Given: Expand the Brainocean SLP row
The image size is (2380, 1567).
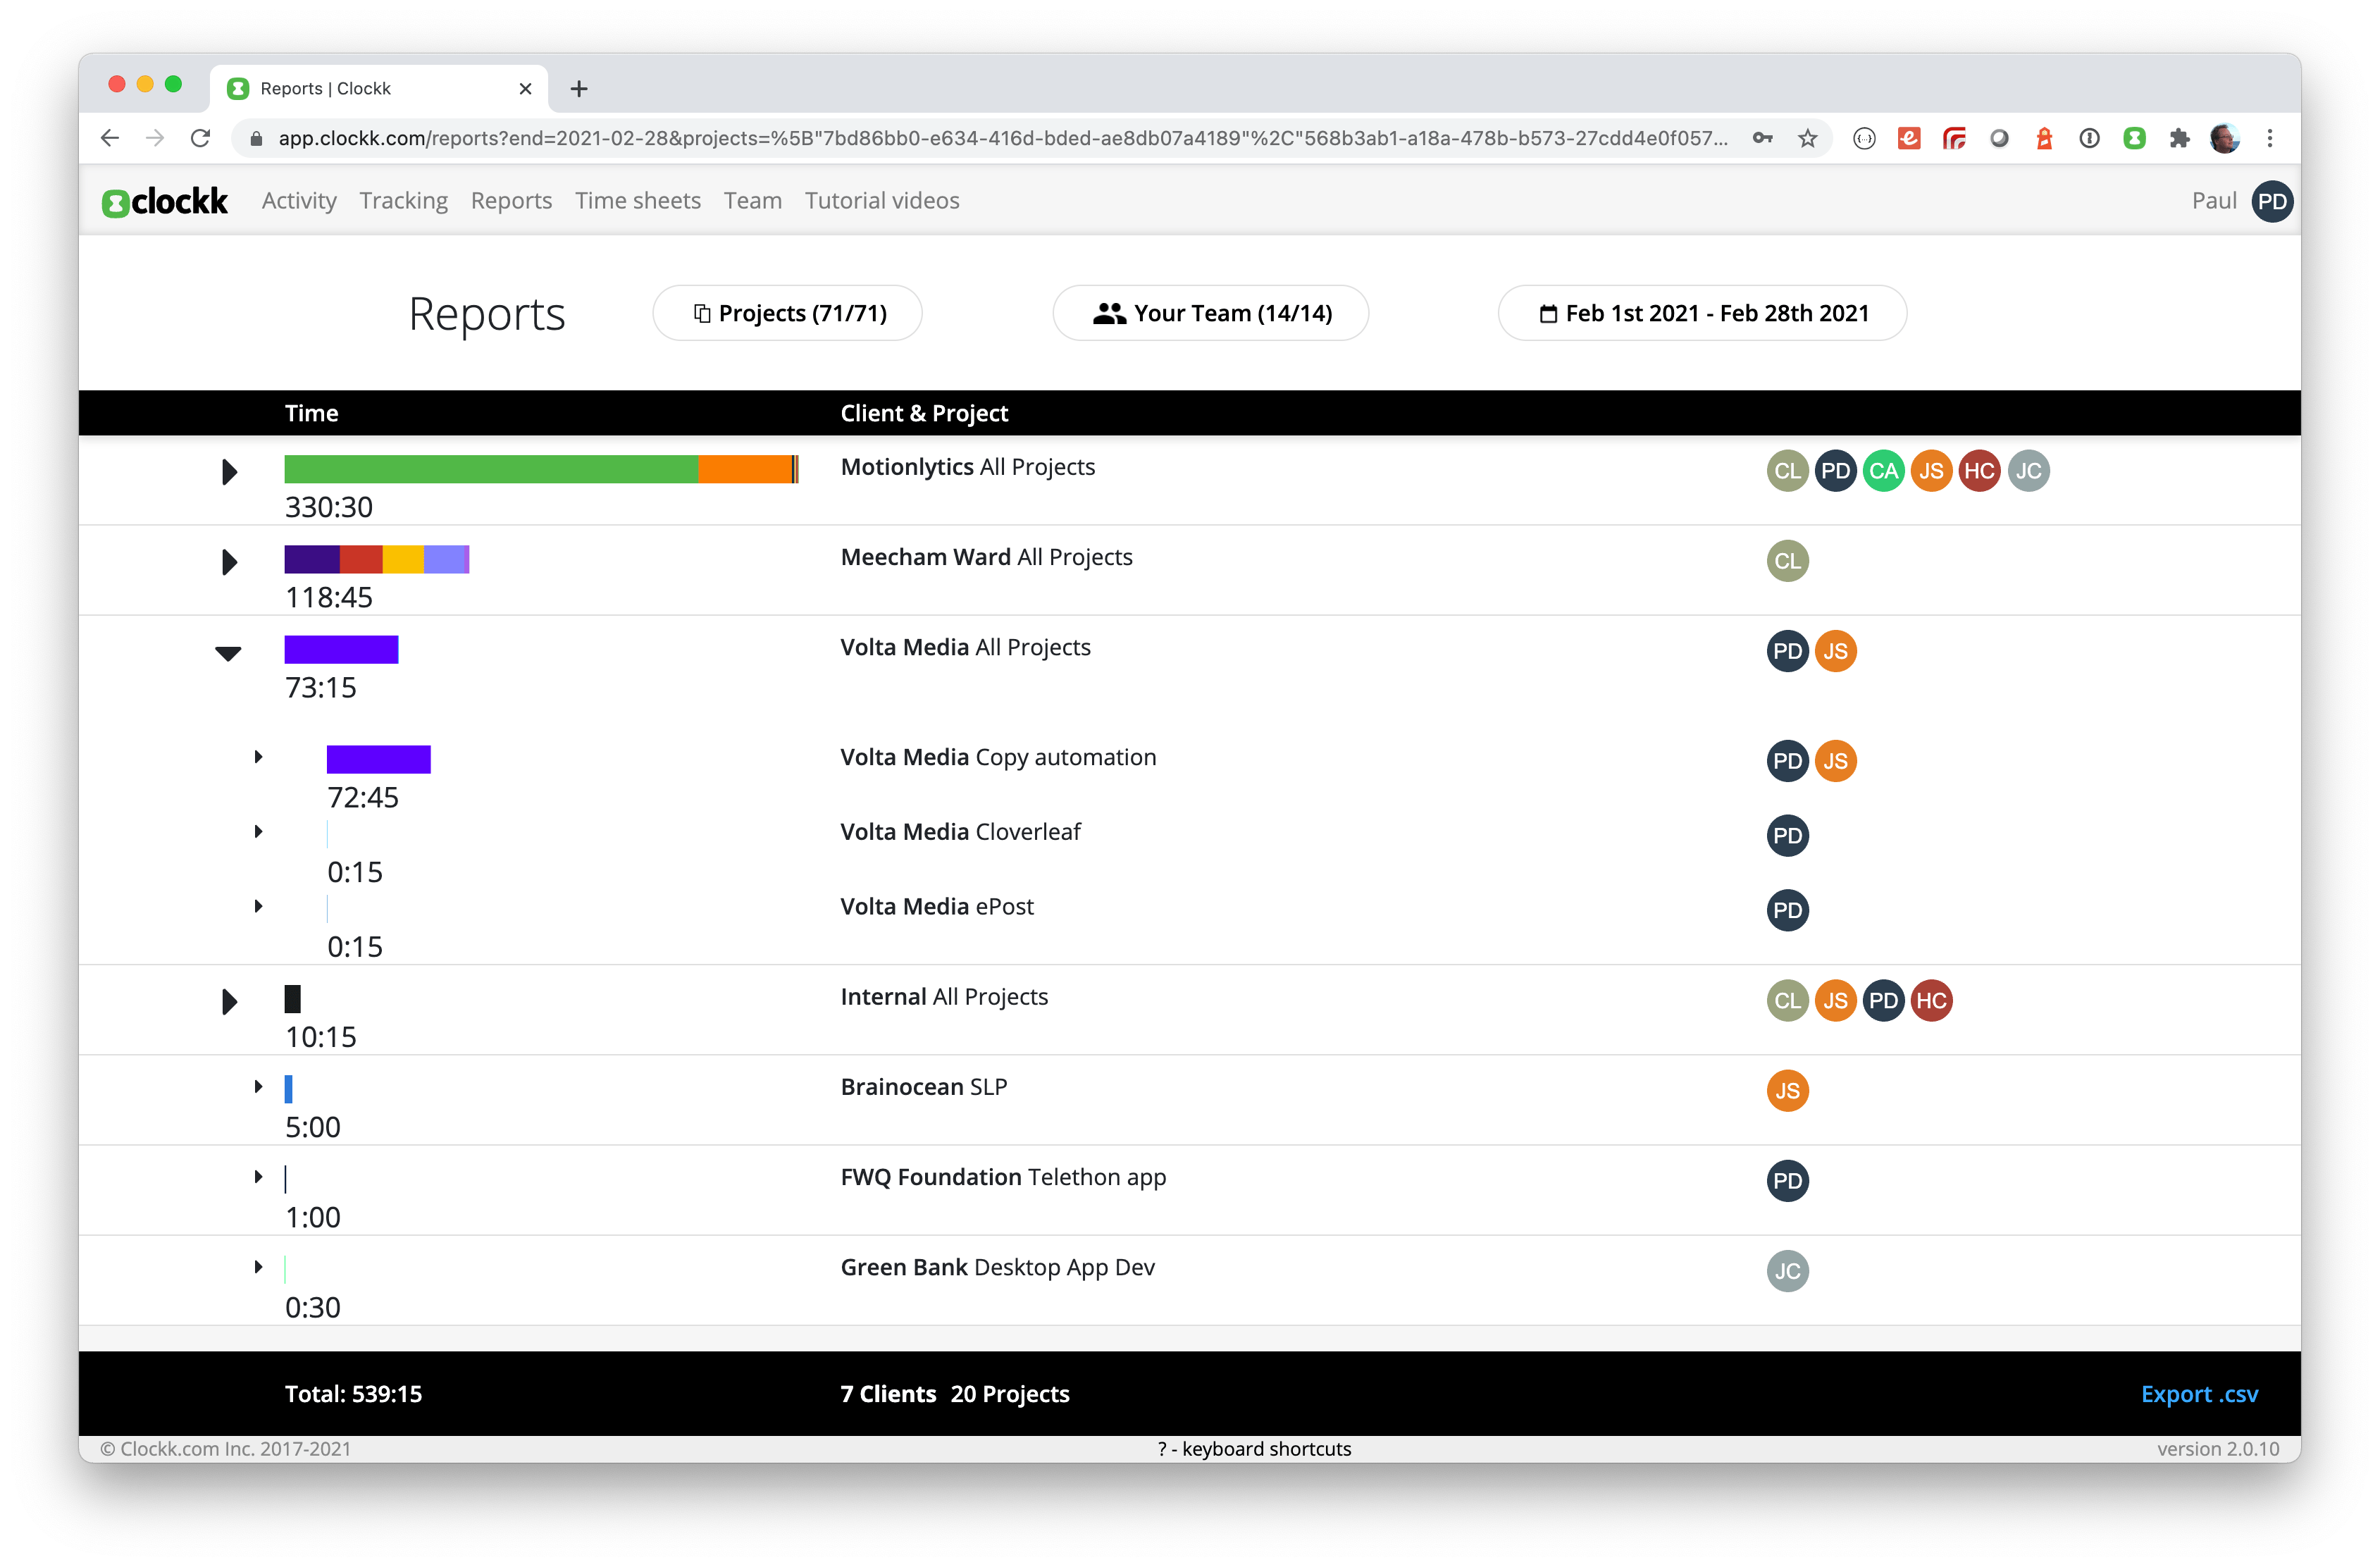Looking at the screenshot, I should (x=258, y=1087).
